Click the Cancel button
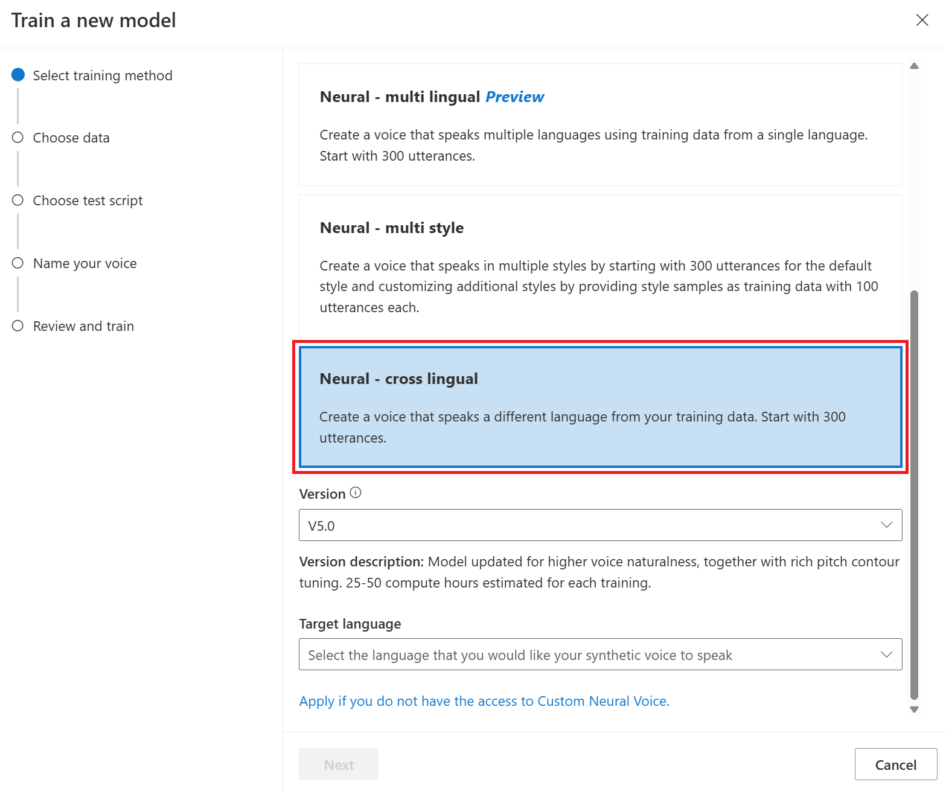 [896, 764]
